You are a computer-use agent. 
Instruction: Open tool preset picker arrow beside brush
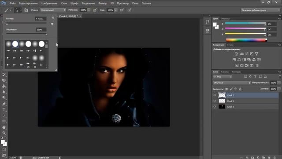click(x=11, y=10)
